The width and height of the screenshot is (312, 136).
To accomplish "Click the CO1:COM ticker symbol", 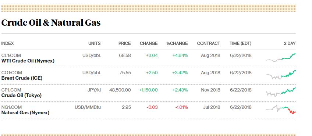I will (11, 73).
